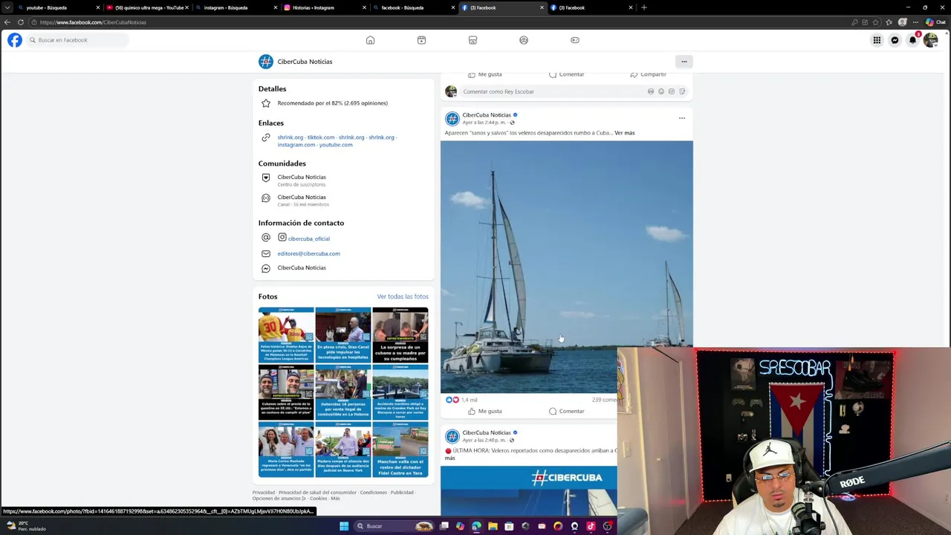Open the notifications bell
Viewport: 951px width, 535px height.
912,40
